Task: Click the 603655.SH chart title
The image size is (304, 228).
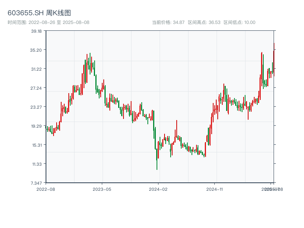Action: pyautogui.click(x=39, y=13)
